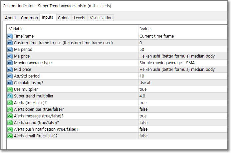This screenshot has width=231, height=153.
Task: Toggle the Alerts (true/false)? value
Action: coord(143,102)
